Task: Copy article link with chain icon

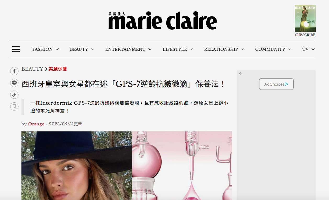Action: pyautogui.click(x=14, y=95)
